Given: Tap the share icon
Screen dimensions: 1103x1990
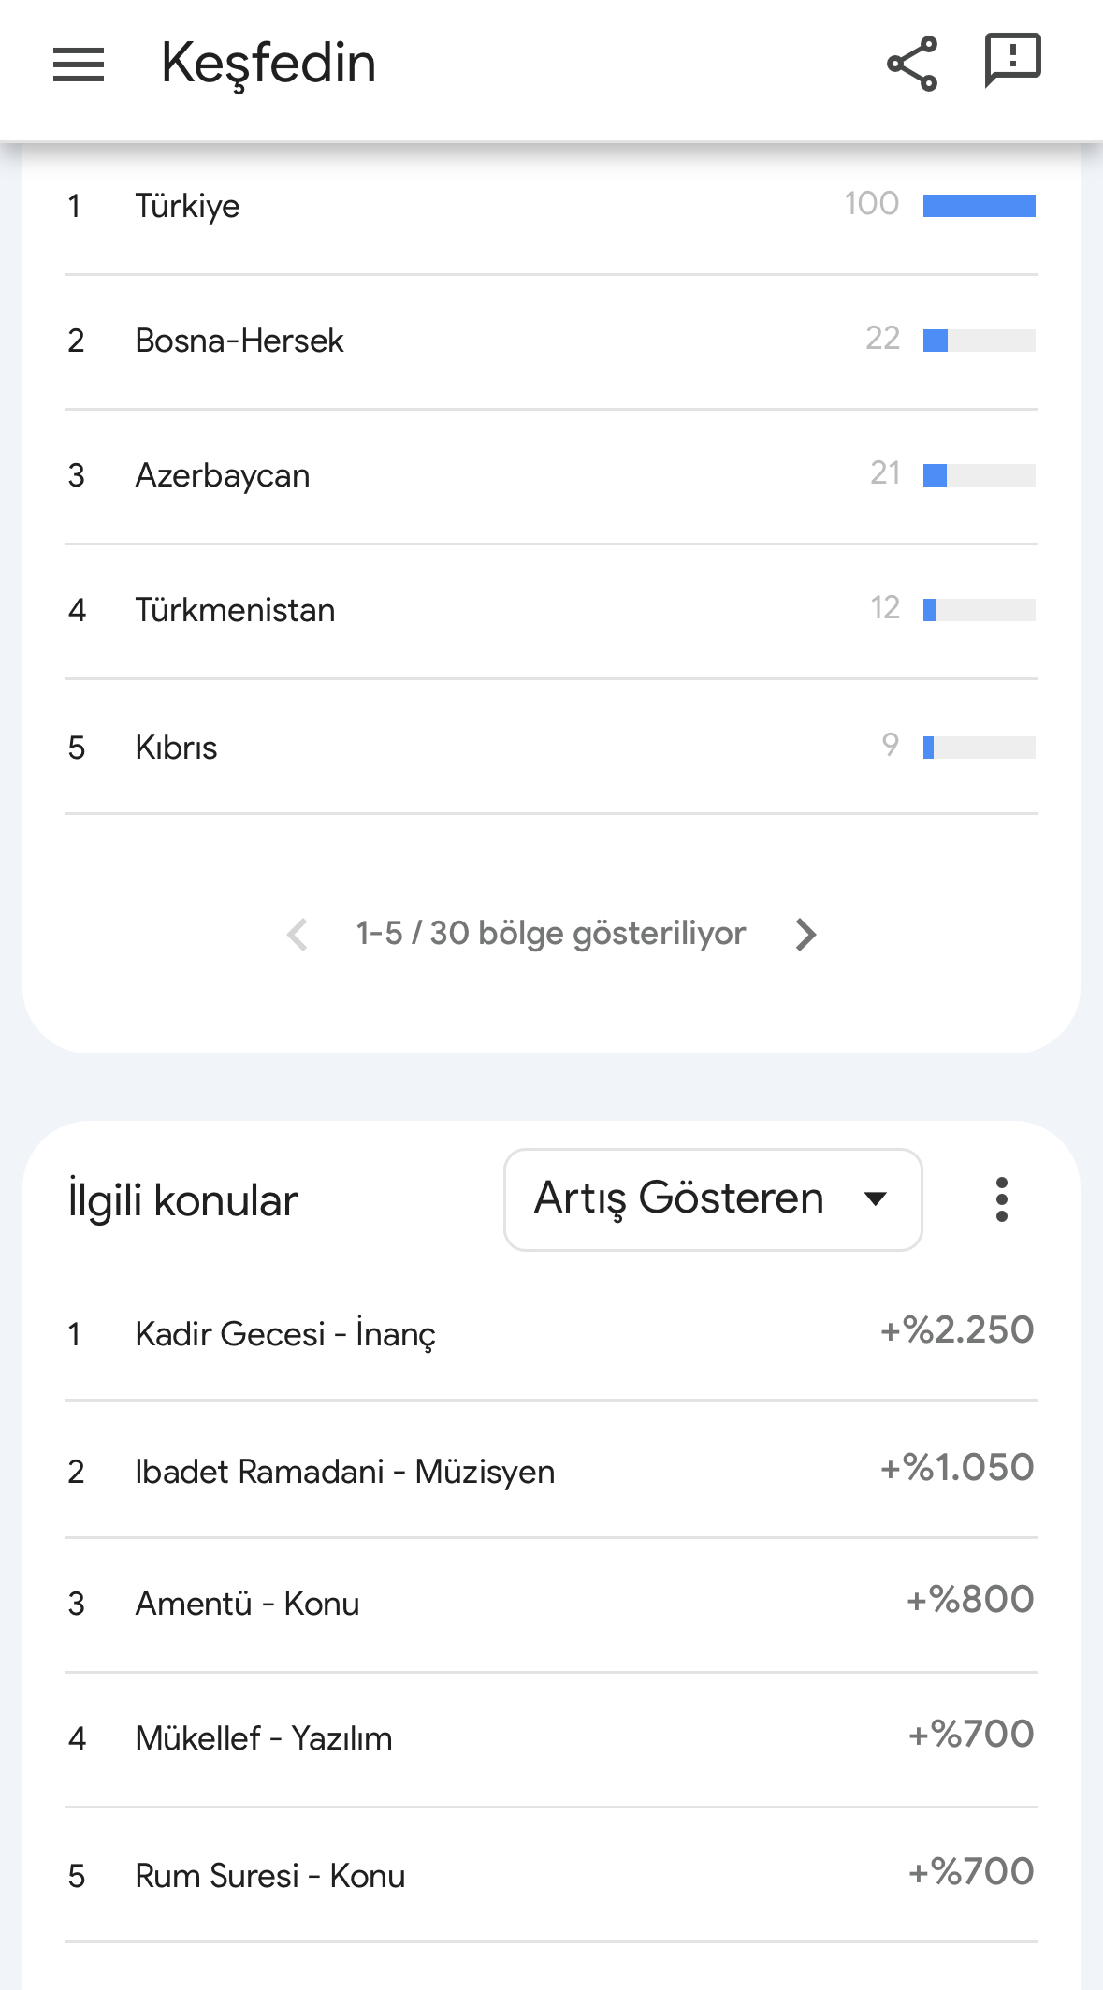Looking at the screenshot, I should [x=912, y=64].
